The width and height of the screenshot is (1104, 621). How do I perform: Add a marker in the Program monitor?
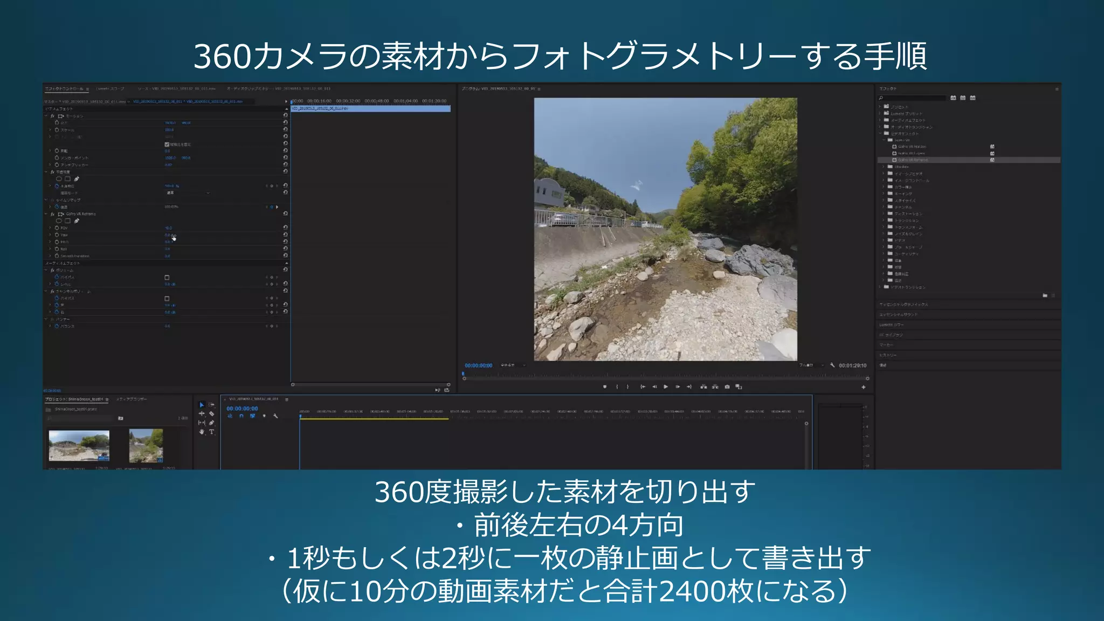coord(605,387)
